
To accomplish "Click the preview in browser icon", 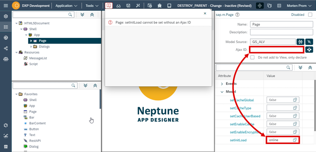I will 150,6.
